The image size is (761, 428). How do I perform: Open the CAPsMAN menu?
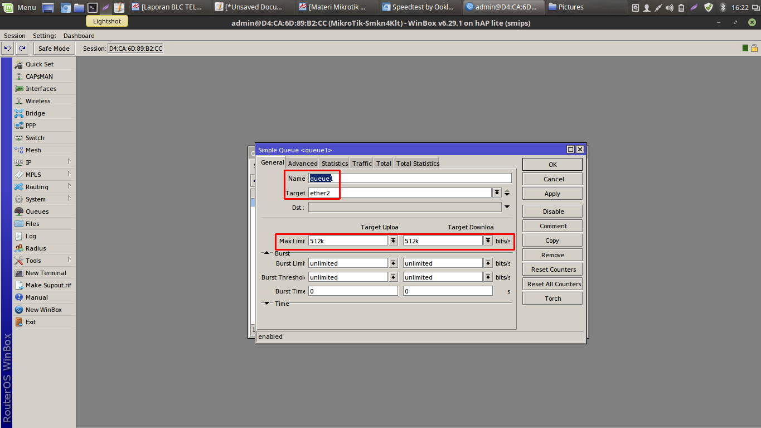point(44,76)
